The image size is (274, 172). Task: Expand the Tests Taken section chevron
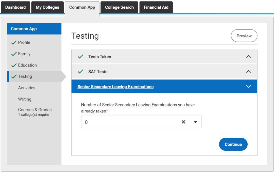[249, 57]
